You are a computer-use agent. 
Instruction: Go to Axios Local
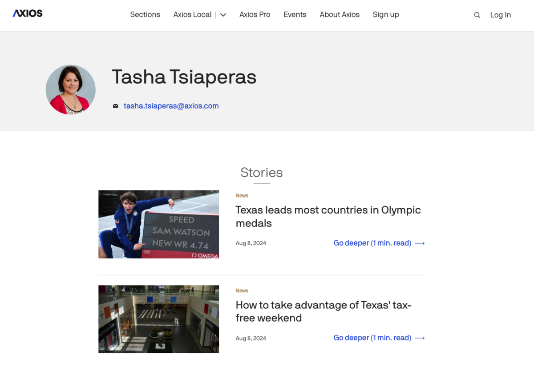coord(192,15)
